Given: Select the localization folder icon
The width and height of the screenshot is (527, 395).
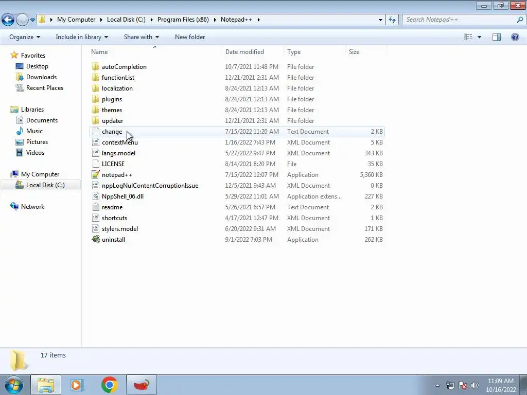Looking at the screenshot, I should (95, 88).
